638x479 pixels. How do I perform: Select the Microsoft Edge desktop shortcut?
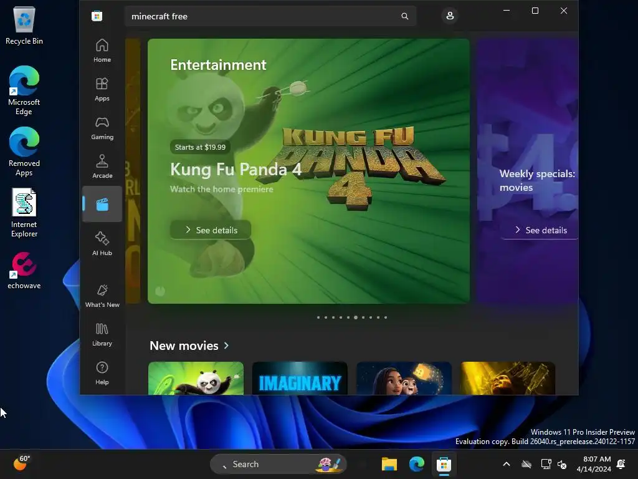pyautogui.click(x=24, y=90)
